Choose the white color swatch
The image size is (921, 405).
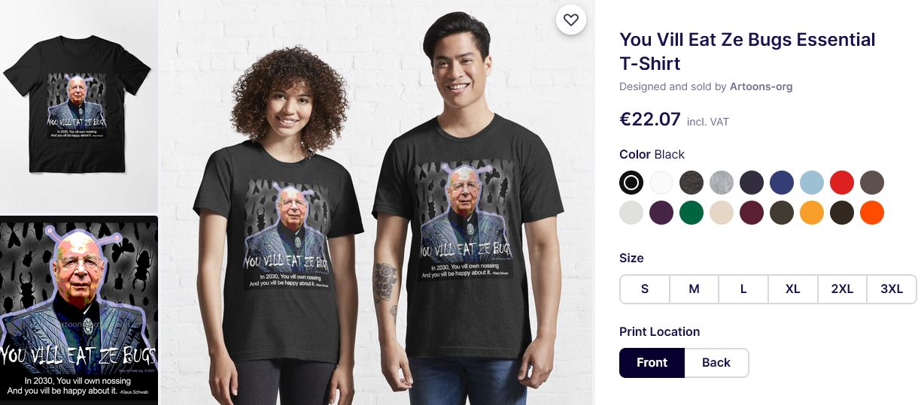click(661, 183)
